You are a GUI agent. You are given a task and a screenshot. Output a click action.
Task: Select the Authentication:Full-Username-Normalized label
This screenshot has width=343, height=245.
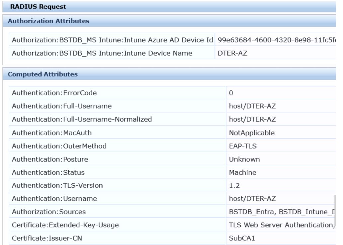[x=82, y=119]
